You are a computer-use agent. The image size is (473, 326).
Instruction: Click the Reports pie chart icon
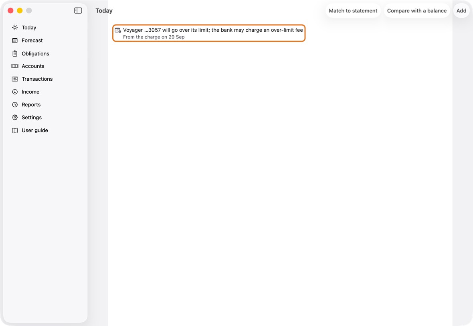[x=15, y=104]
